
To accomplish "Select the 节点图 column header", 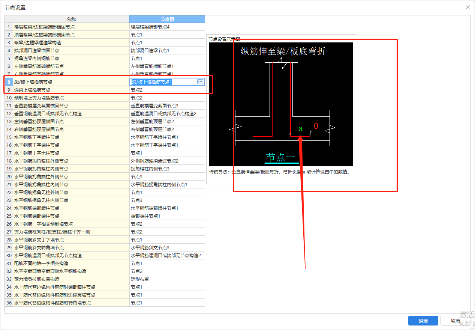I will click(x=167, y=19).
